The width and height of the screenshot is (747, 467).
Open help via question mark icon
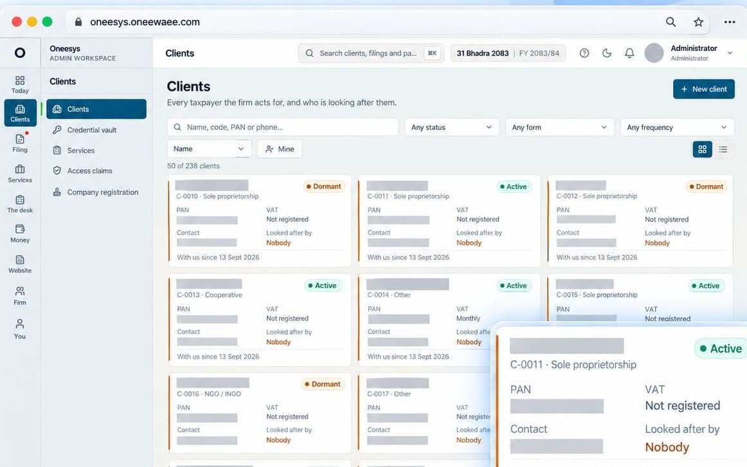(x=584, y=53)
